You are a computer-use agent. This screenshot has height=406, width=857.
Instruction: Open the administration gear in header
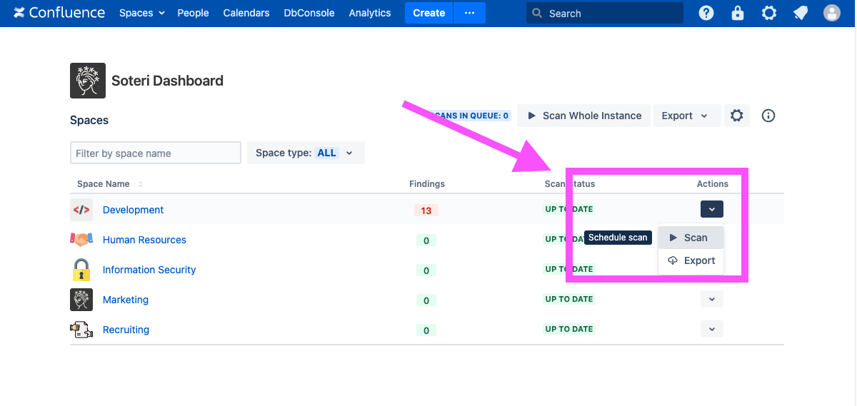click(x=768, y=13)
